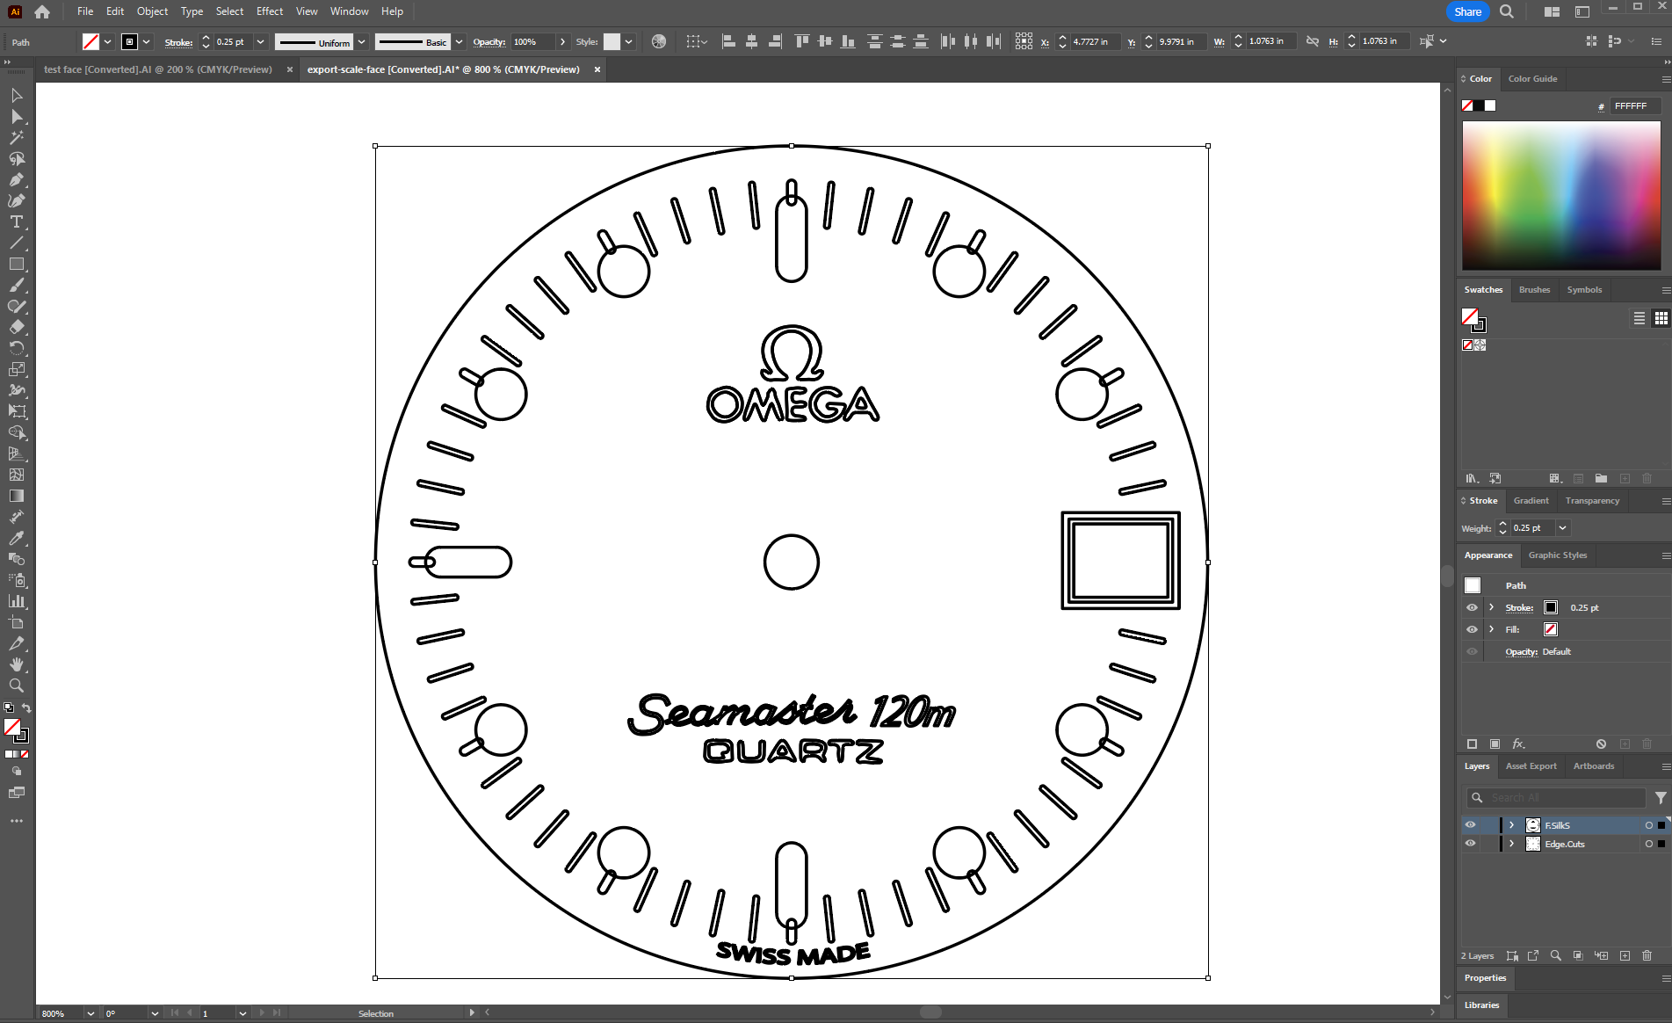Click the Home icon
Image resolution: width=1672 pixels, height=1023 pixels.
click(42, 11)
